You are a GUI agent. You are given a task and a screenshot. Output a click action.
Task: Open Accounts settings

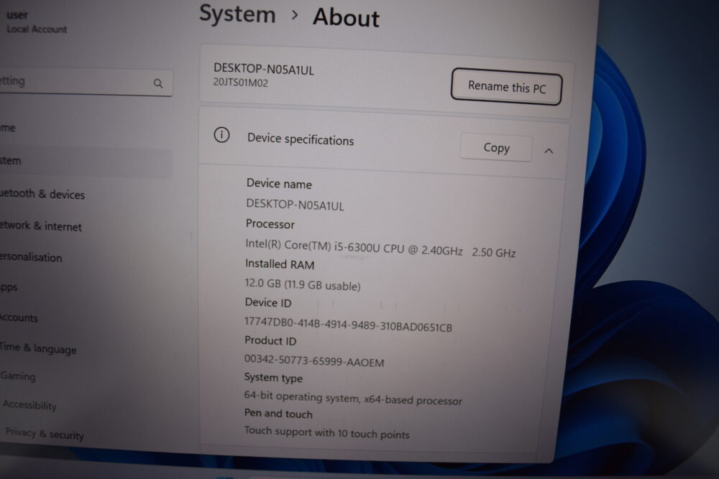click(x=19, y=317)
